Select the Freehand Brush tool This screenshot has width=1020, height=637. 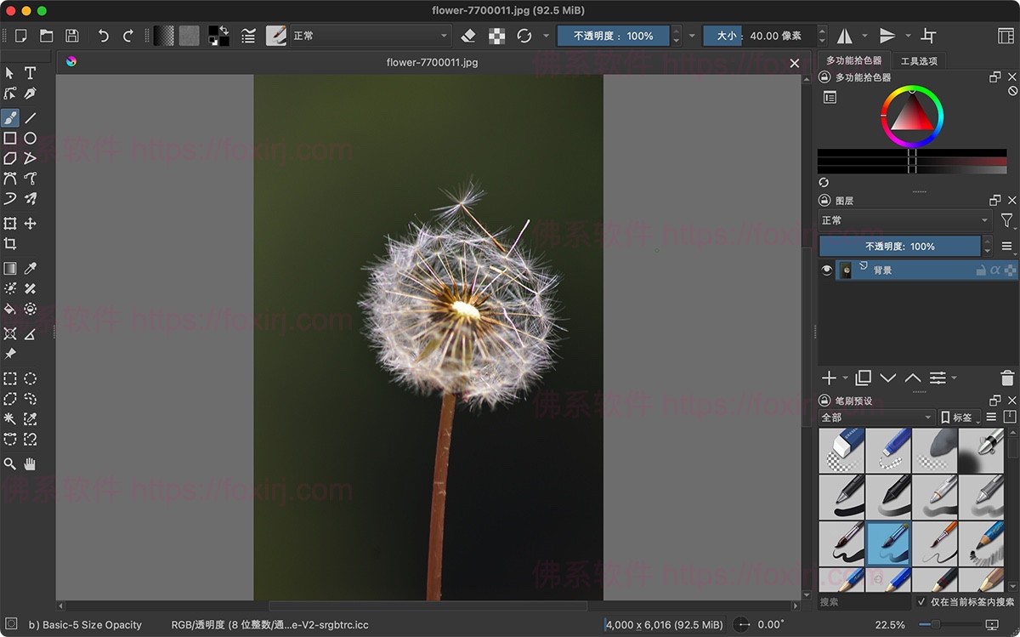point(10,117)
